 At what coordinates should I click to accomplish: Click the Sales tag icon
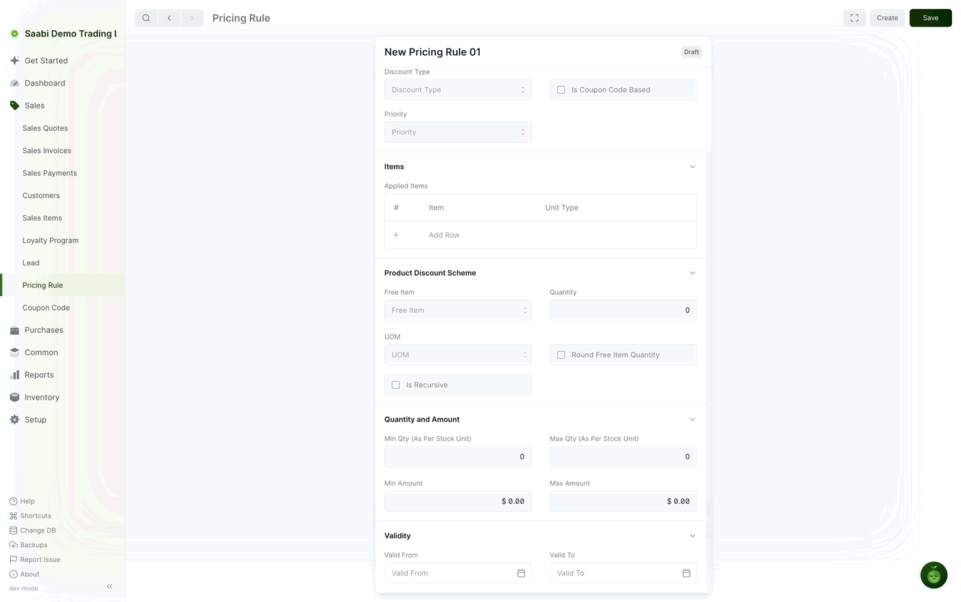(x=14, y=106)
